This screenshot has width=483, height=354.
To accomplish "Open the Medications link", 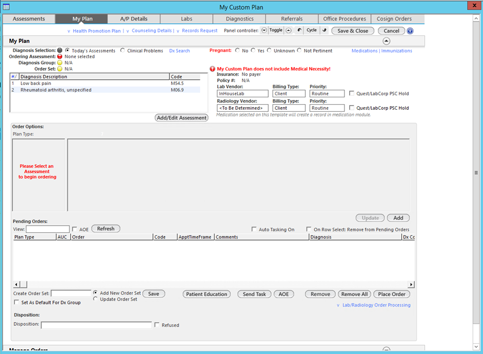I will (365, 51).
